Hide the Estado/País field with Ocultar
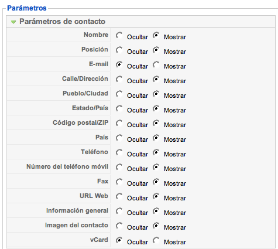This screenshot has width=278, height=249. (x=119, y=108)
